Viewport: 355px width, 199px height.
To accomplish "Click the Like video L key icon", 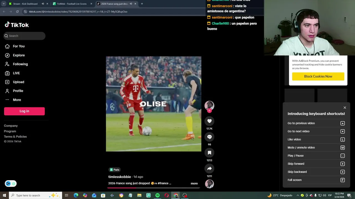I will point(343,140).
